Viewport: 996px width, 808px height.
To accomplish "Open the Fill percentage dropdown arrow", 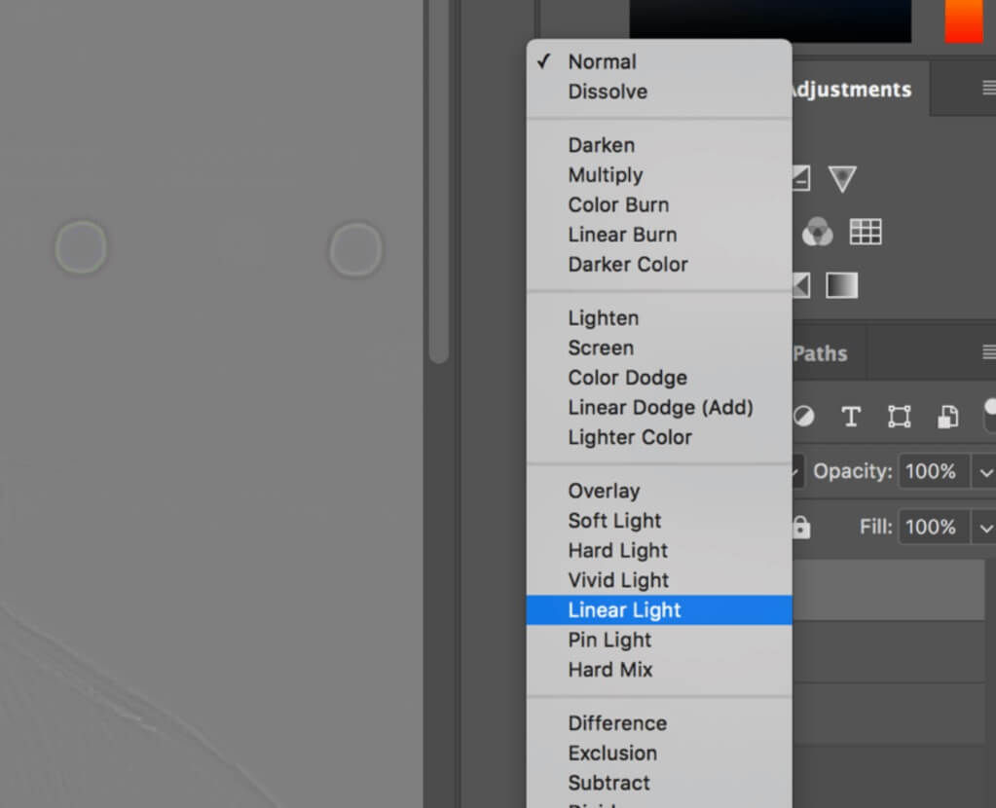I will click(x=985, y=527).
